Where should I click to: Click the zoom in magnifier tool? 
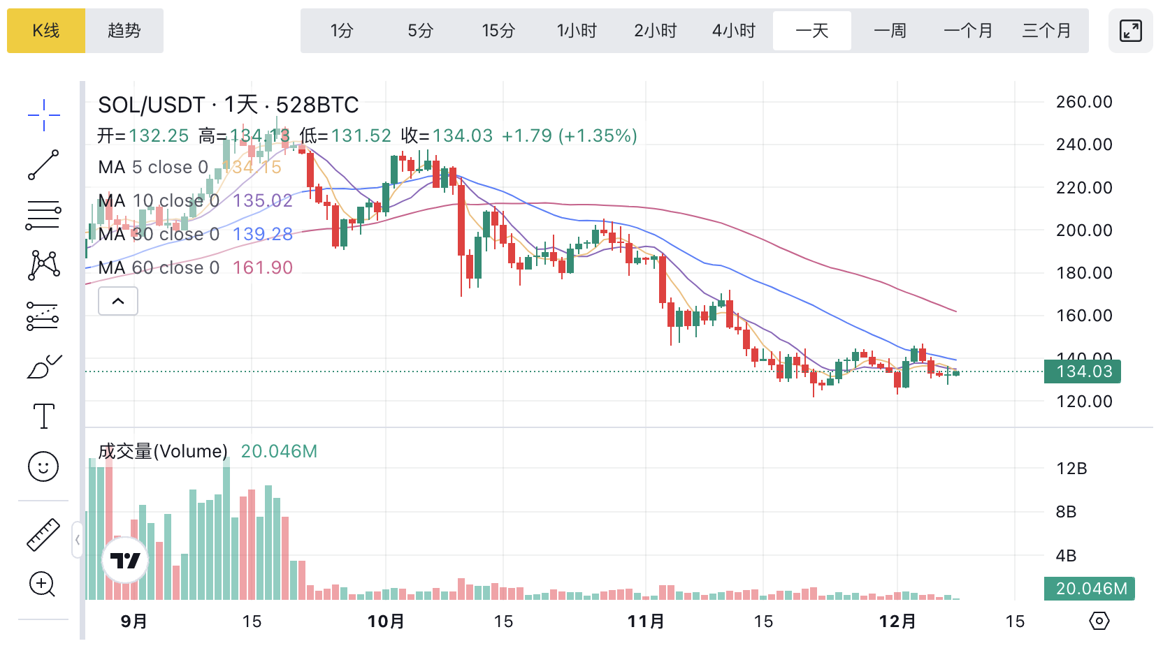tap(43, 584)
